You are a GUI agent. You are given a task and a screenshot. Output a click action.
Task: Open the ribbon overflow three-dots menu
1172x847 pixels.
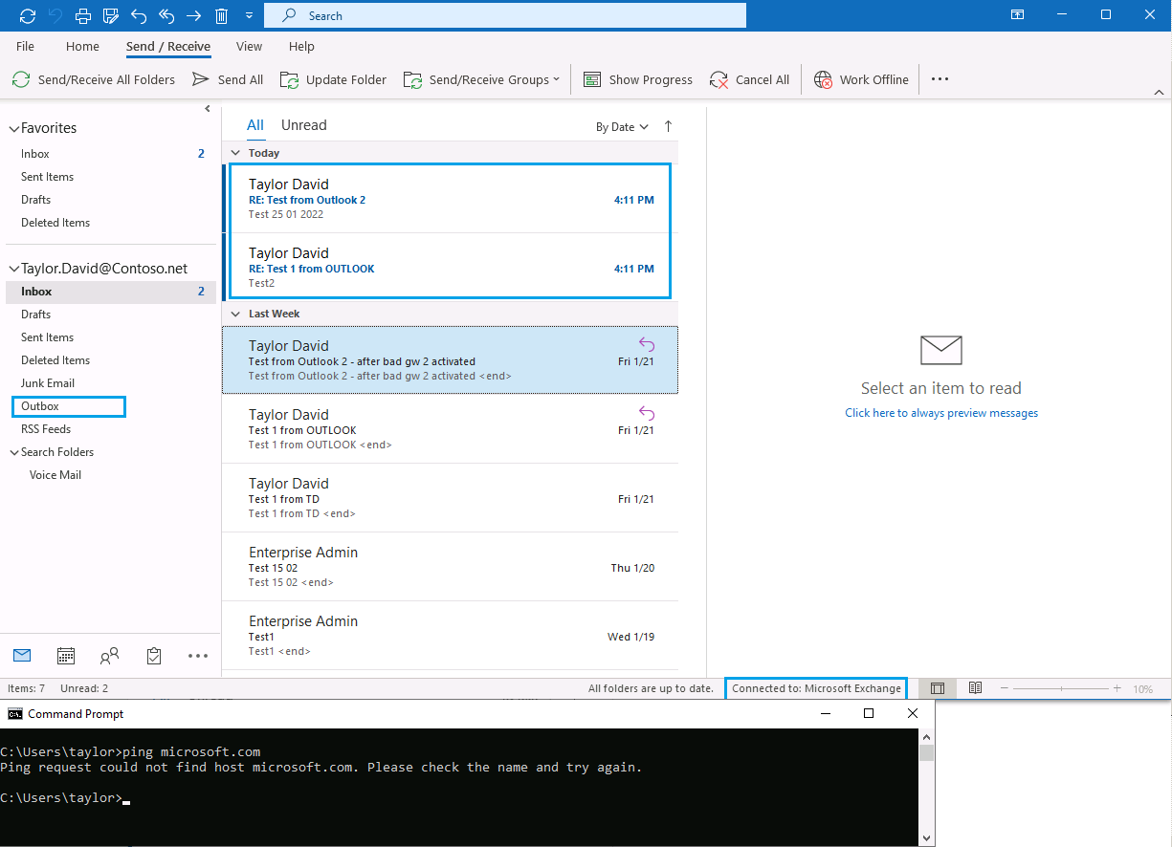coord(940,79)
